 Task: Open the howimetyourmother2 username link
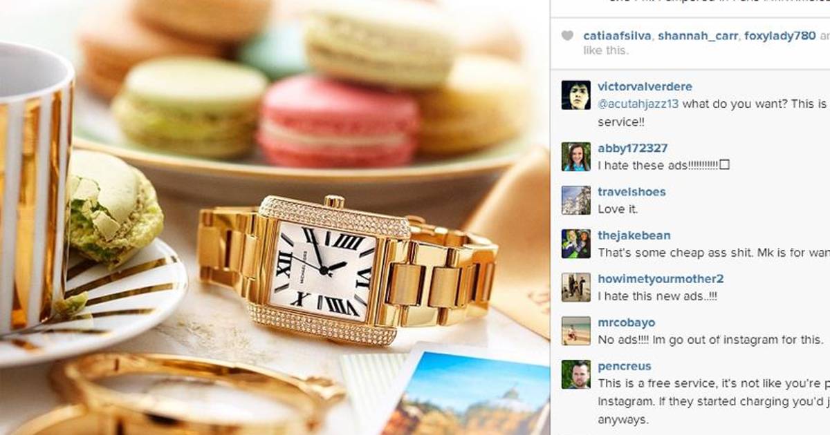click(x=661, y=279)
